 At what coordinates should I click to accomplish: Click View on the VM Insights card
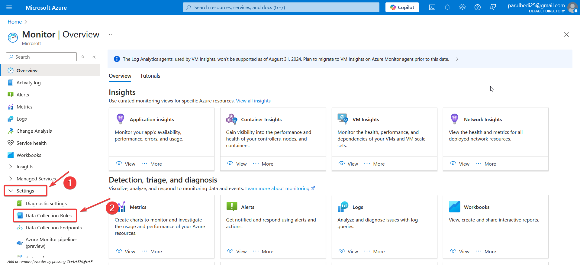click(348, 164)
